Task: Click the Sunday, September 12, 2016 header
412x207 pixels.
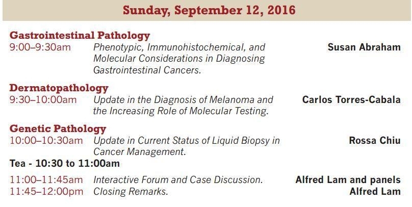Action: [209, 10]
